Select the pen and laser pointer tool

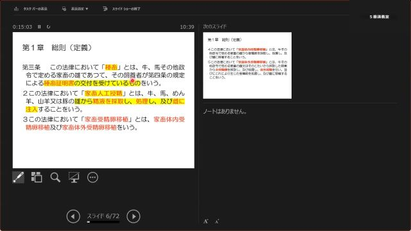pos(19,177)
